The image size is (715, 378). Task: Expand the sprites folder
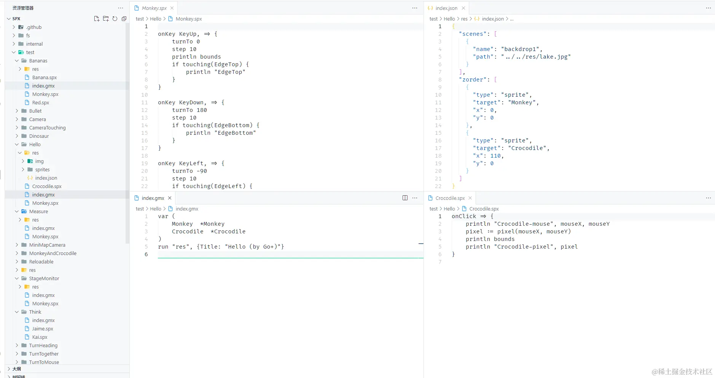[x=23, y=169]
